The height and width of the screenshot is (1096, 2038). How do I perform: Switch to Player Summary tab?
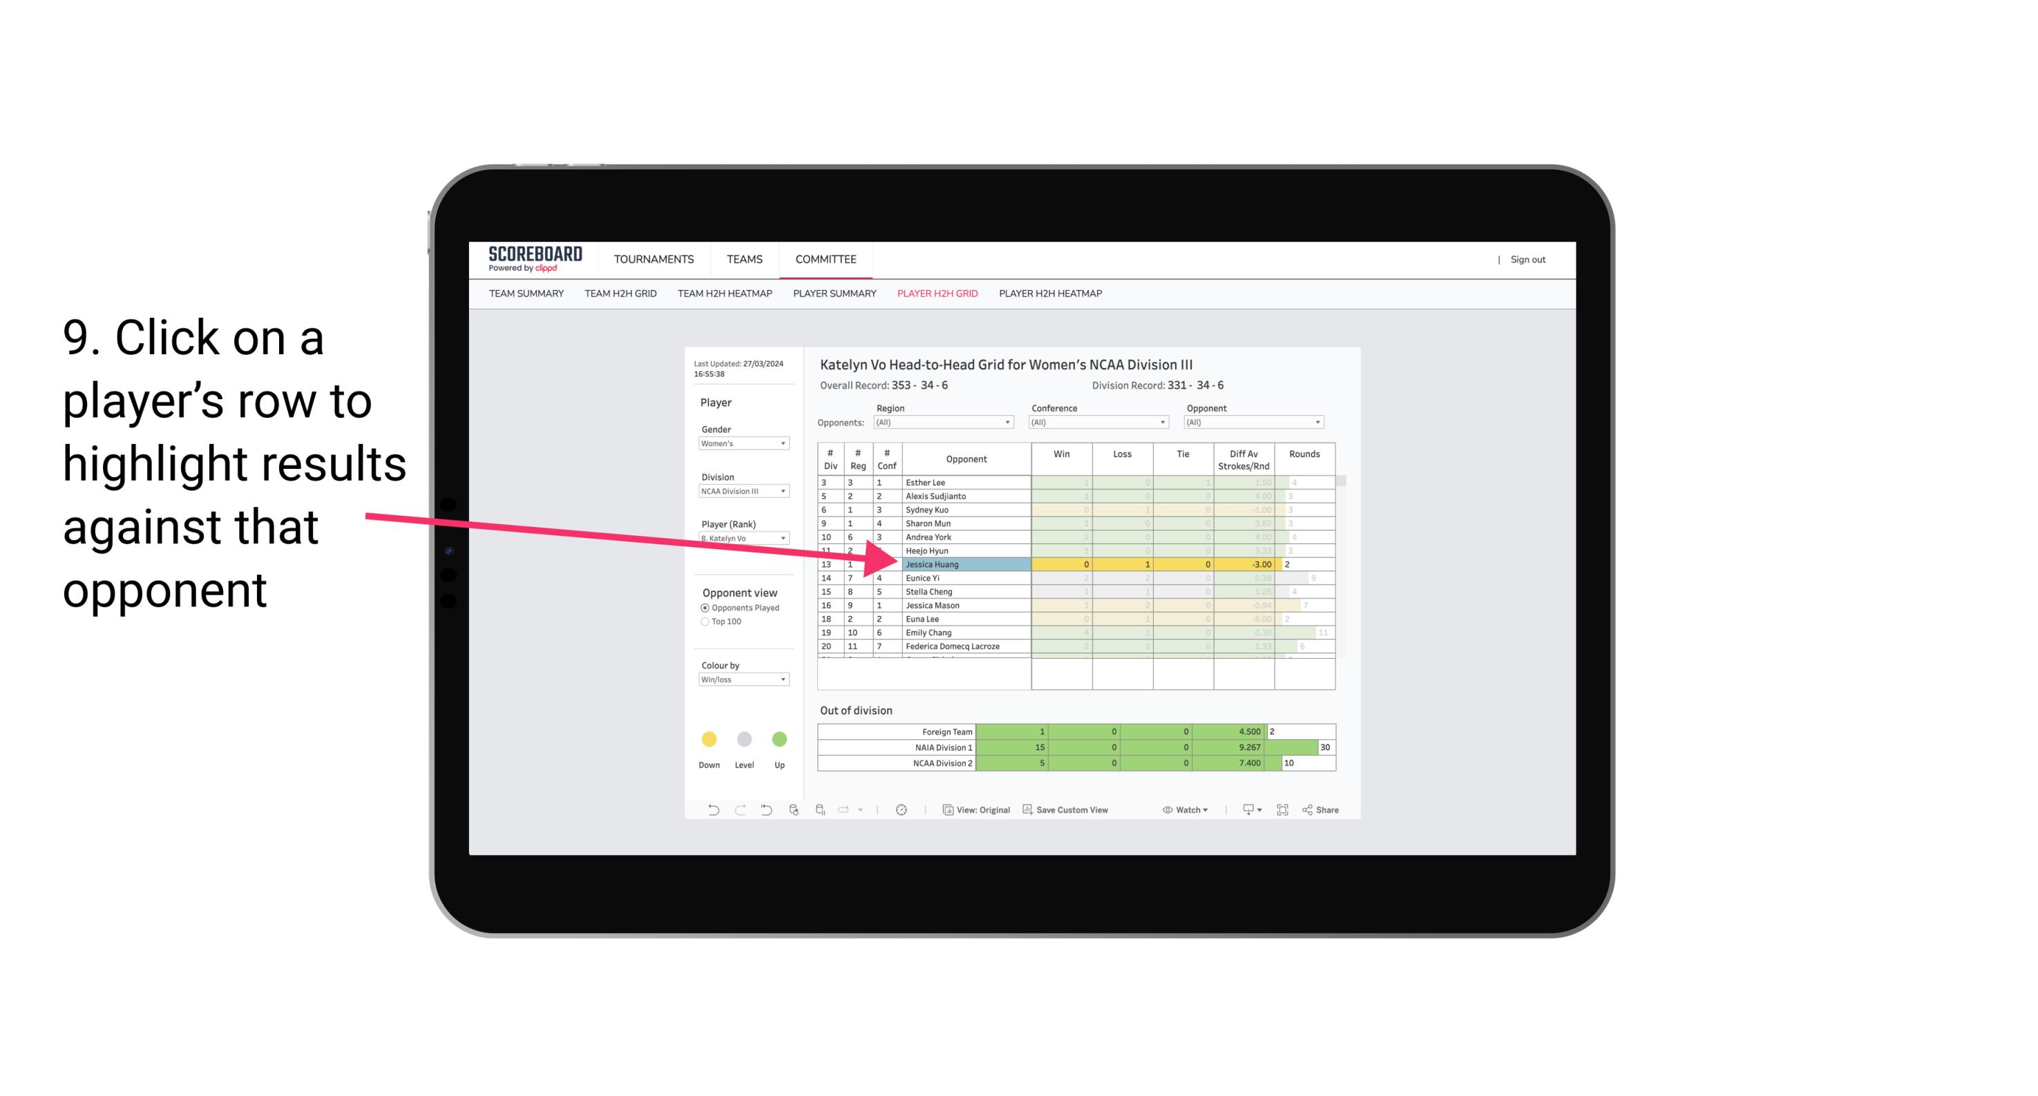[x=832, y=293]
